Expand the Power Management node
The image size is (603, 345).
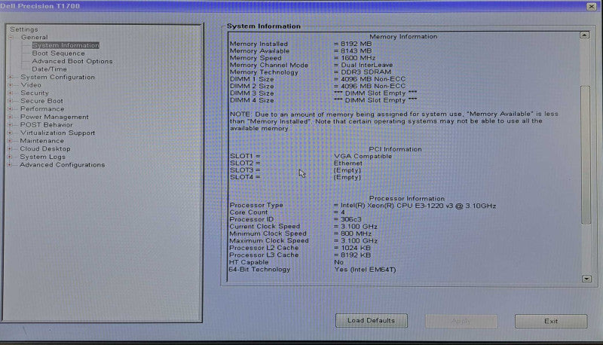point(11,117)
